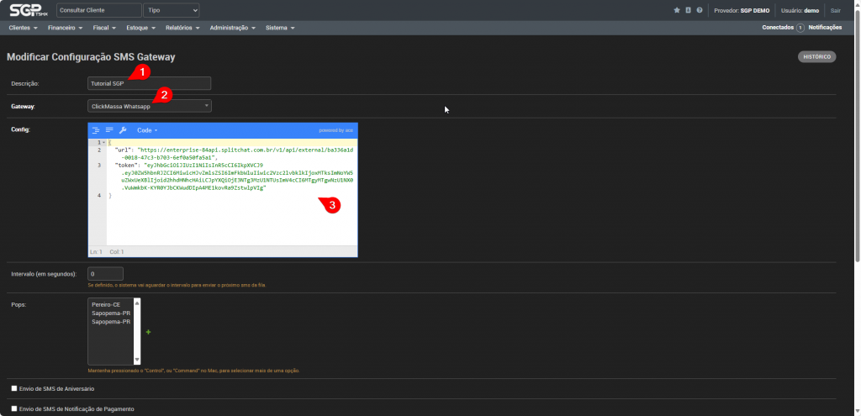Add a new Pop with green plus
The width and height of the screenshot is (861, 416).
[x=149, y=333]
